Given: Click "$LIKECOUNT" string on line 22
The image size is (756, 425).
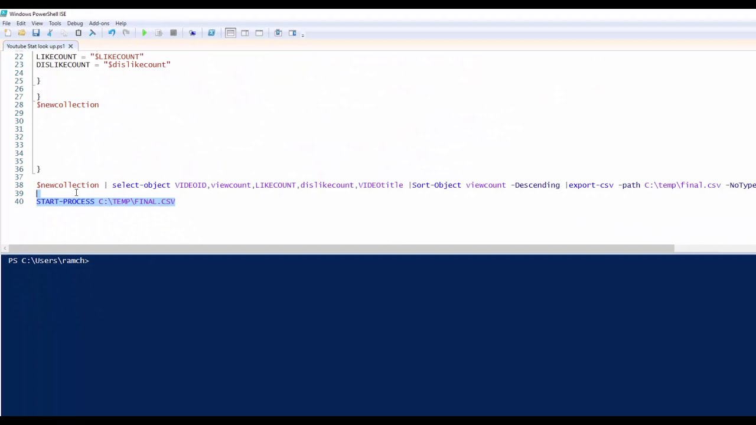Looking at the screenshot, I should pyautogui.click(x=117, y=57).
